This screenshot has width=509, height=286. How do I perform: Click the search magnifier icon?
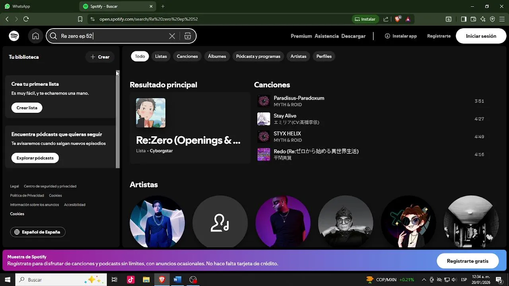[x=53, y=36]
